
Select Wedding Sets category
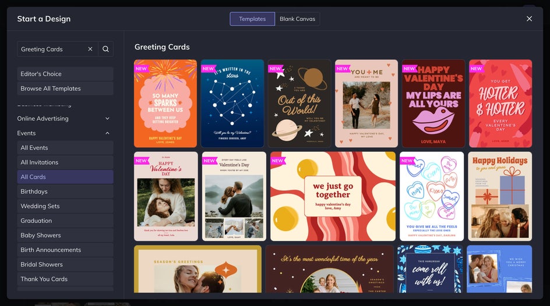tap(65, 206)
